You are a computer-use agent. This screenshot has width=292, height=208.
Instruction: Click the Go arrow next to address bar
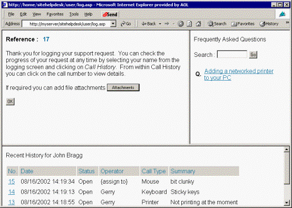[126, 24]
